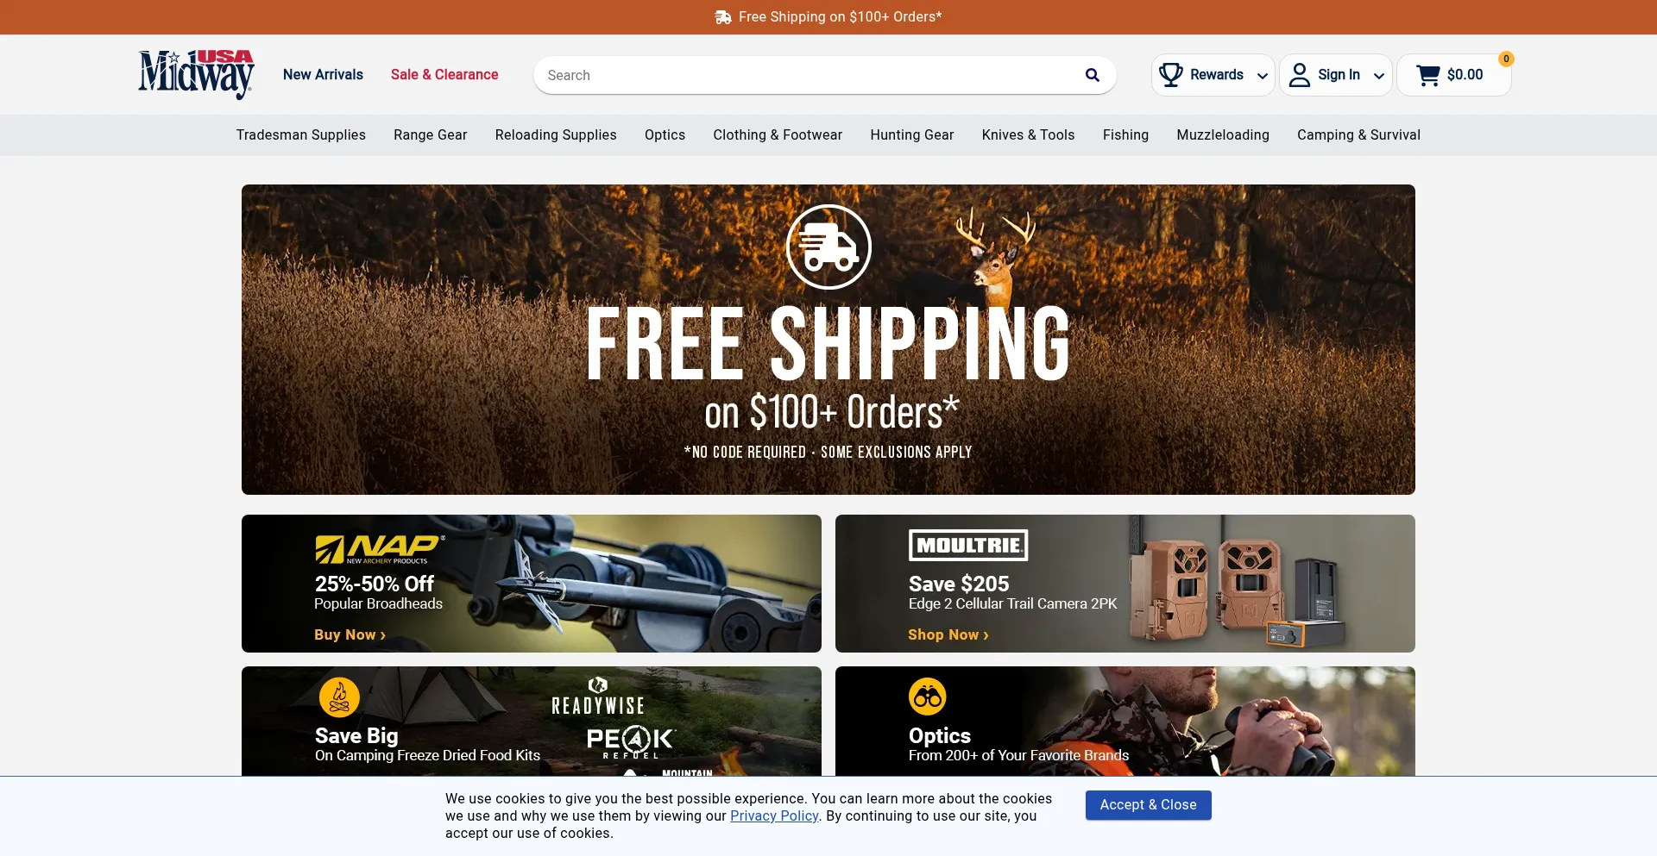
Task: Click Buy Now on NAP broadheads
Action: [x=350, y=634]
